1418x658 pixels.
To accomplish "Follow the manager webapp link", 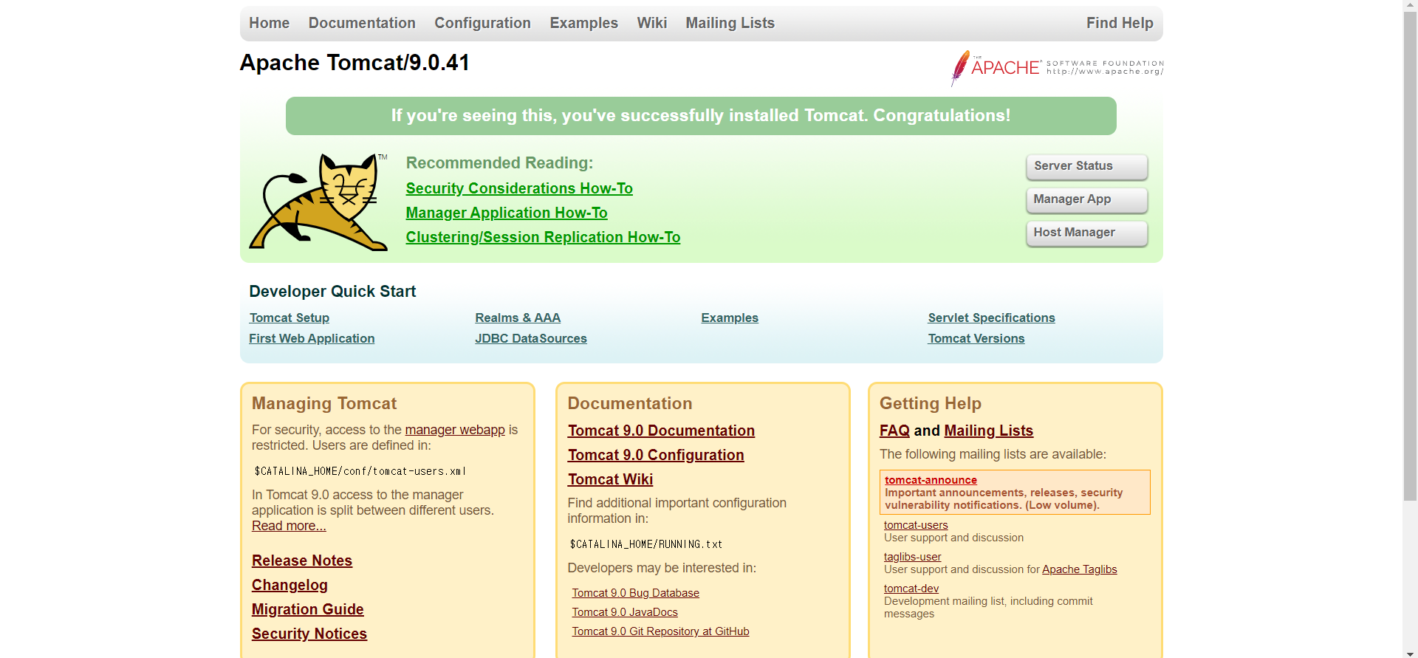I will (x=455, y=430).
